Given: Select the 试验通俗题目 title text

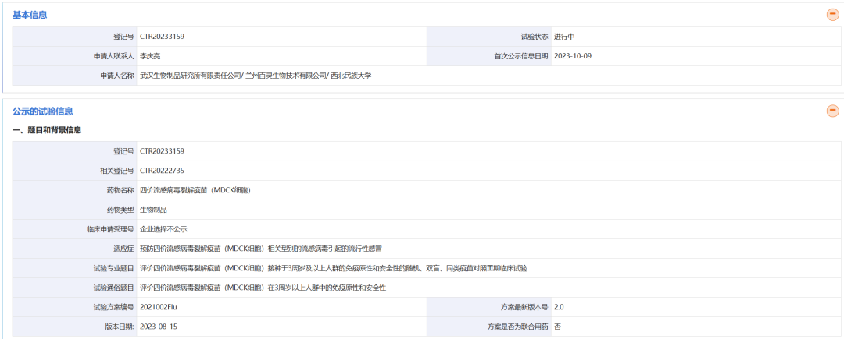Looking at the screenshot, I should [x=263, y=288].
